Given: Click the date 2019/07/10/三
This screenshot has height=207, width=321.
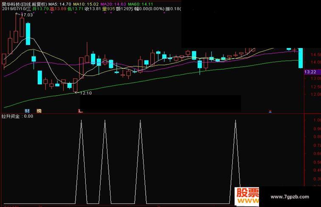Looking at the screenshot, I should point(16,9).
